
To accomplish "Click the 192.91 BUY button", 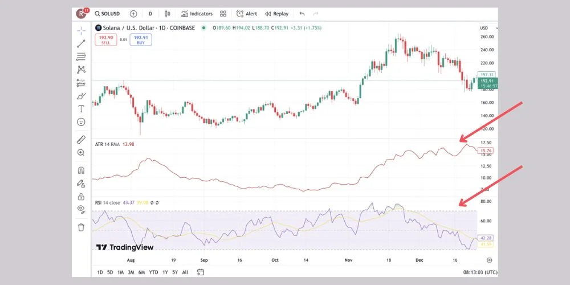I will [x=141, y=40].
